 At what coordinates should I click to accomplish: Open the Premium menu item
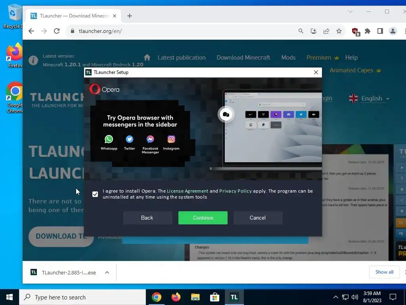[323, 58]
